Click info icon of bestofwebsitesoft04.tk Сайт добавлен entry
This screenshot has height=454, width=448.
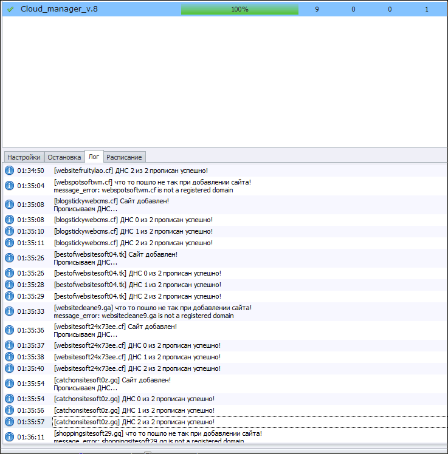9,258
